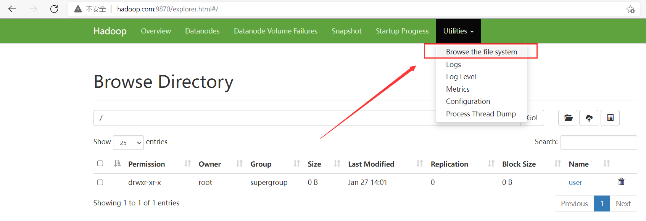Select Browse the file system menu entry
646x221 pixels.
click(481, 52)
